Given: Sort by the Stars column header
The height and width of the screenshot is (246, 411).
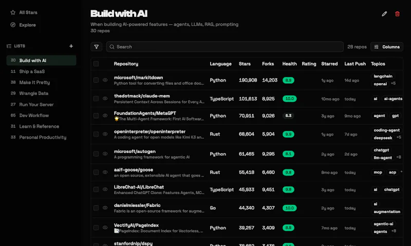Looking at the screenshot, I should pos(245,64).
